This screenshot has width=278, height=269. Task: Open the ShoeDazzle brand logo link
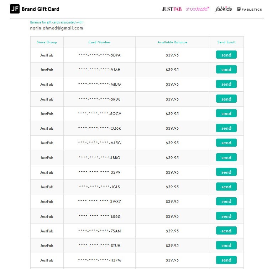pos(197,9)
